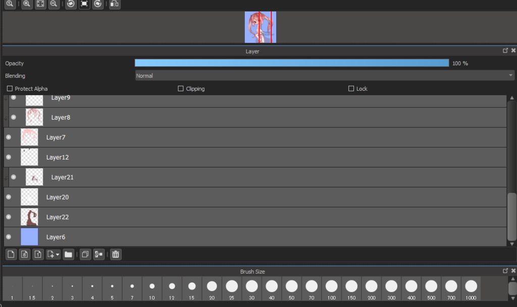This screenshot has height=307, width=517.
Task: Duplicate the selected layer
Action: coord(85,254)
